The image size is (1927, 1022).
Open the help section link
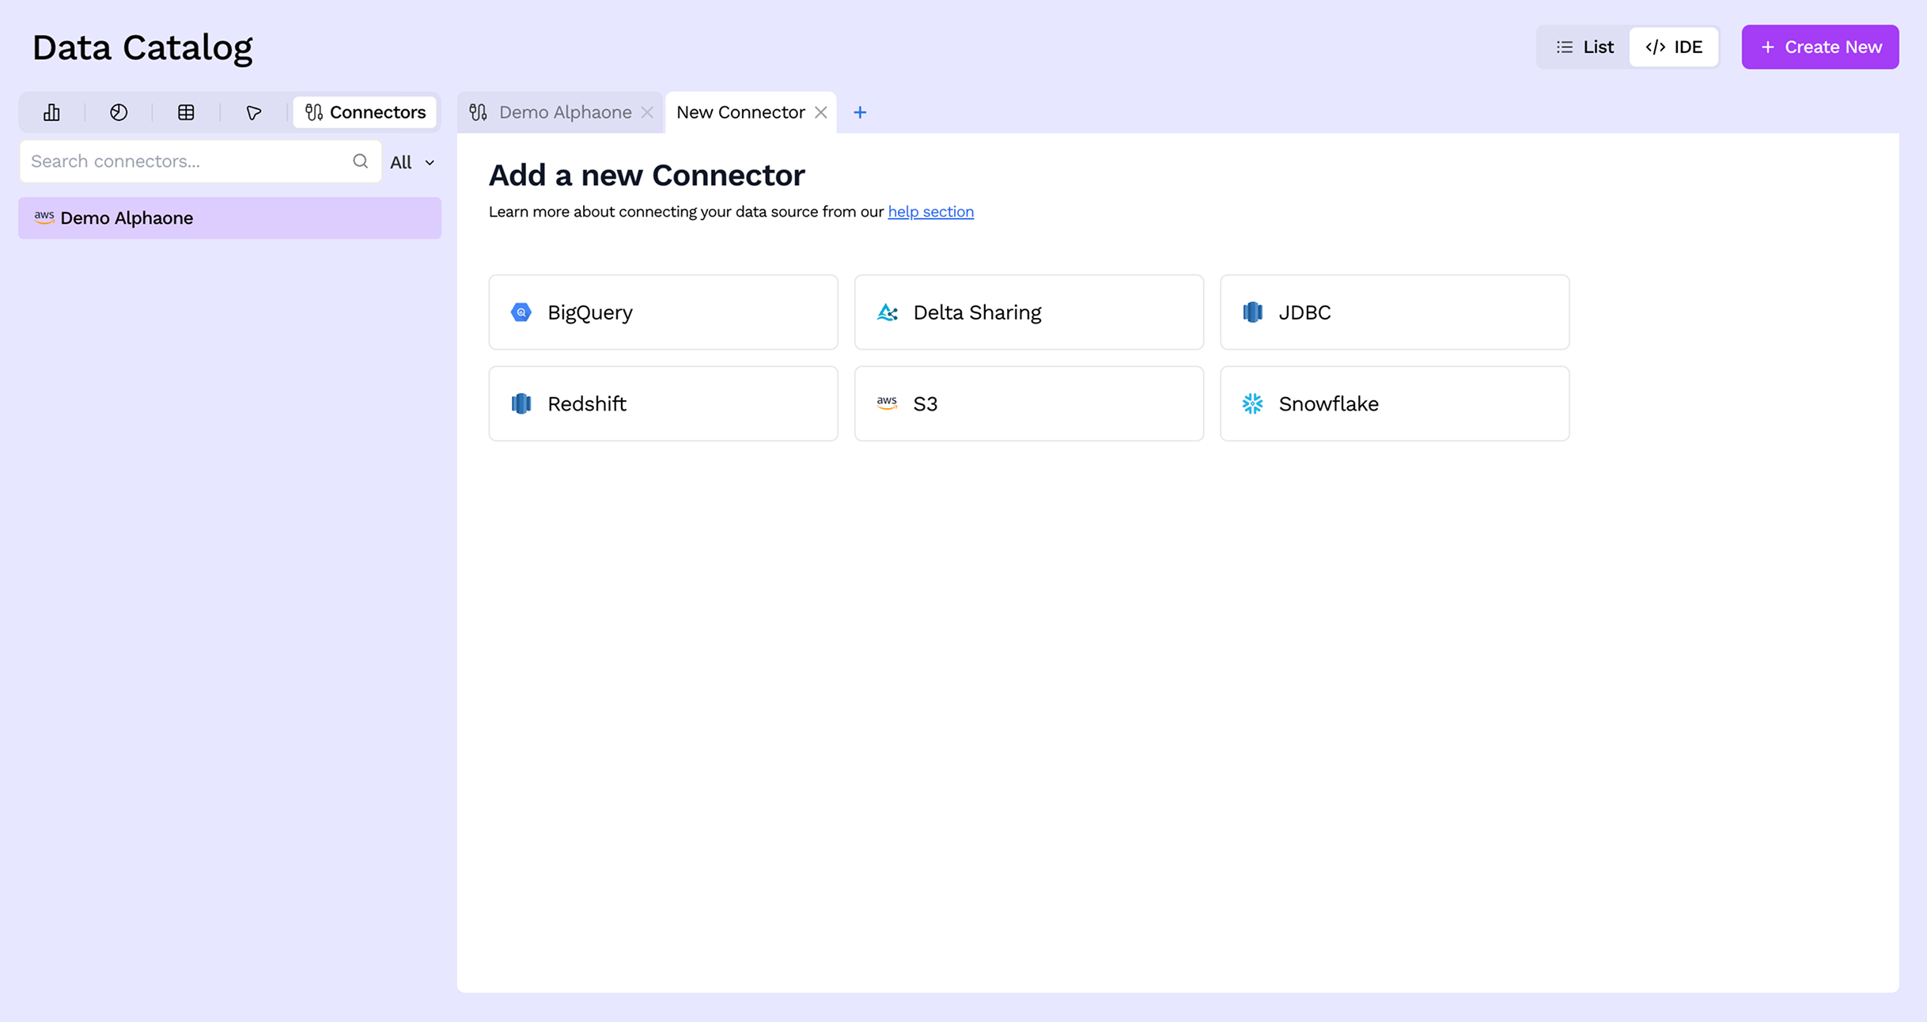(x=930, y=211)
